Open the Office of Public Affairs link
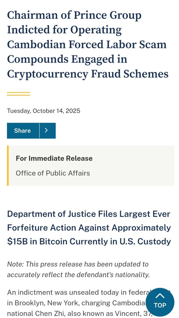This screenshot has width=179, height=318. click(53, 173)
